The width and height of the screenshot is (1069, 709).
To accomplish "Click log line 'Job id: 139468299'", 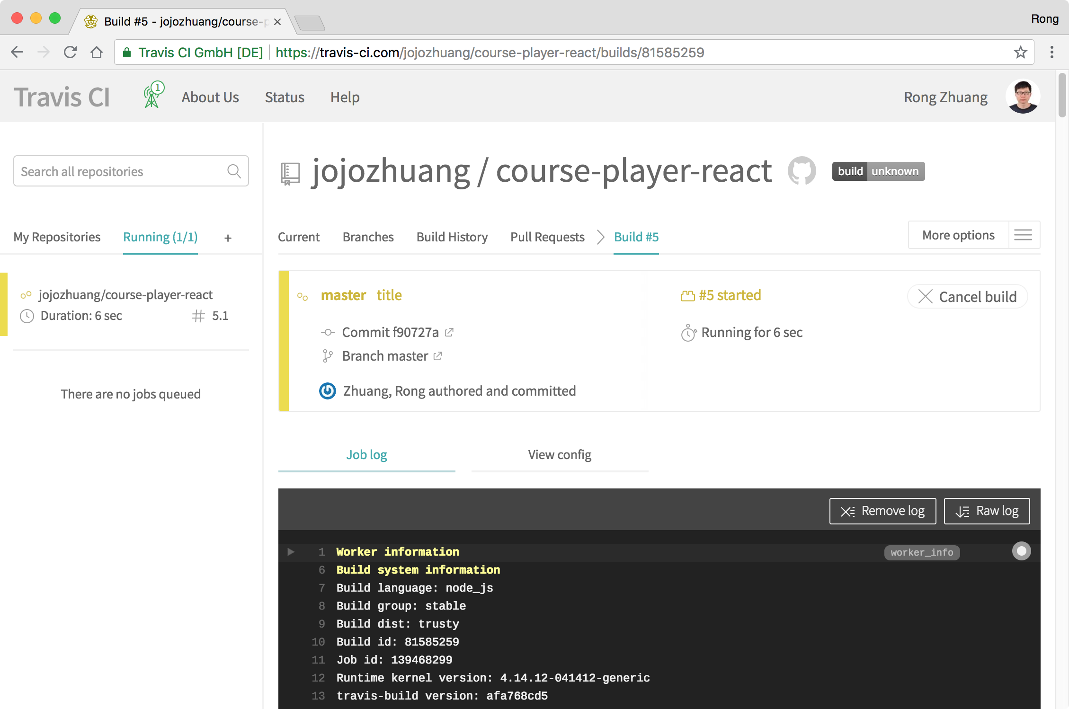I will (x=394, y=660).
